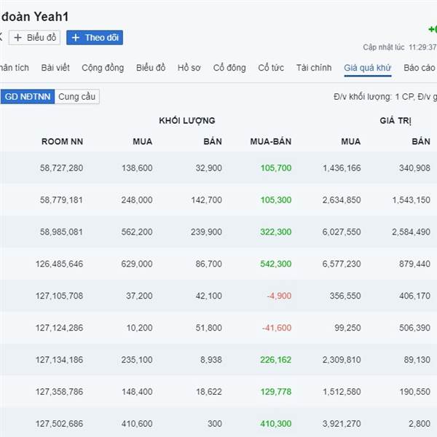Image resolution: width=437 pixels, height=437 pixels.
Task: Click sell volume 42,100
Action: click(x=209, y=296)
